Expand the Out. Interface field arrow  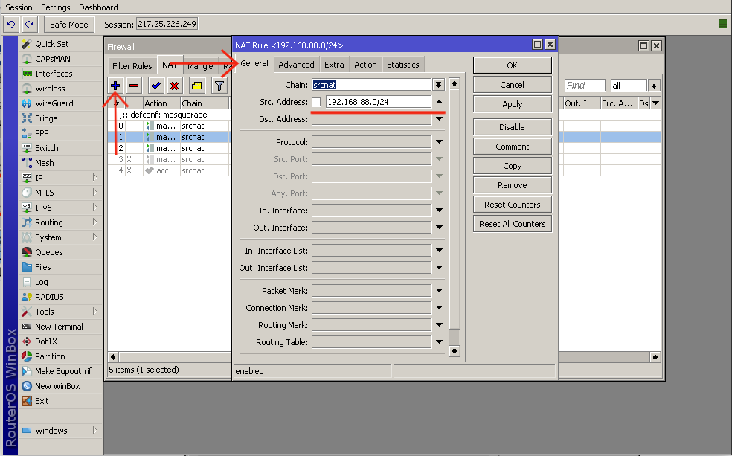pyautogui.click(x=439, y=228)
